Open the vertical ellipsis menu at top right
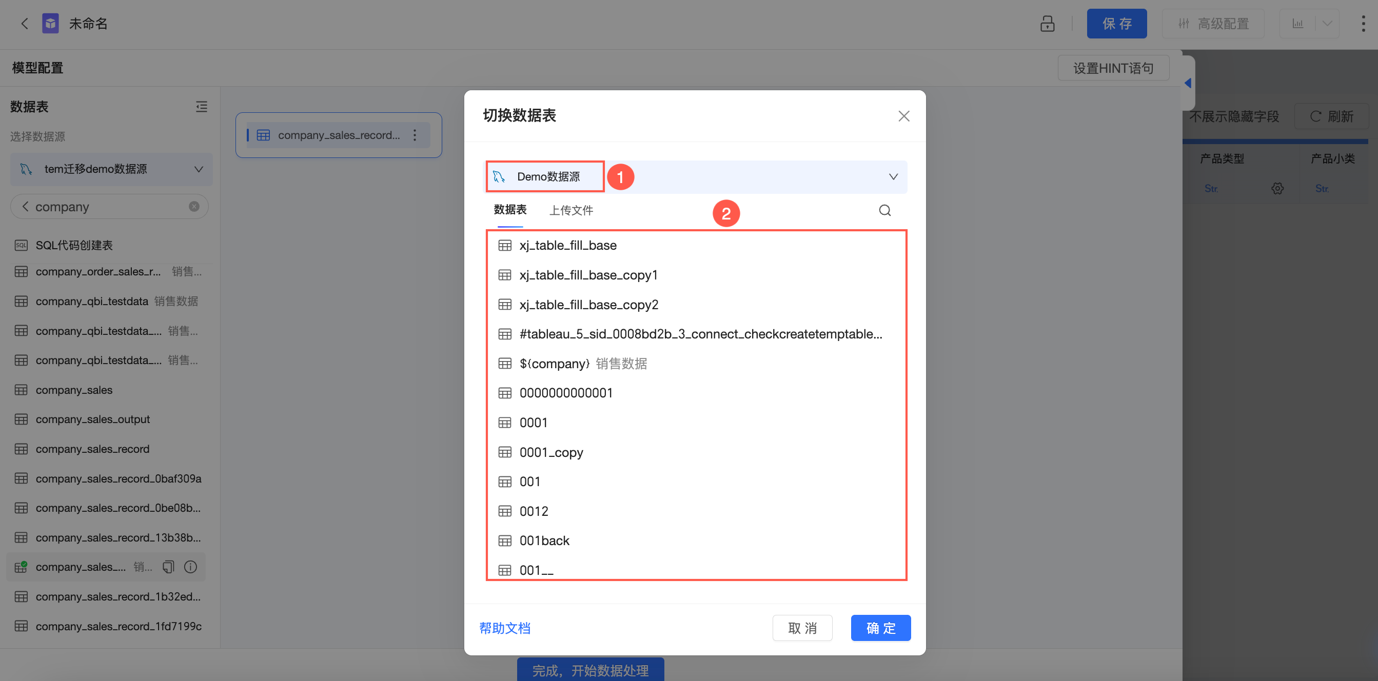This screenshot has width=1378, height=681. point(1363,24)
